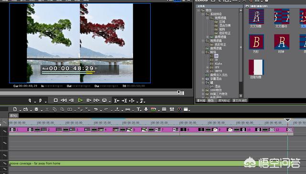Screen dimensions: 306x174
Task: Open dropdown beside open project icon
Action: pyautogui.click(x=31, y=111)
